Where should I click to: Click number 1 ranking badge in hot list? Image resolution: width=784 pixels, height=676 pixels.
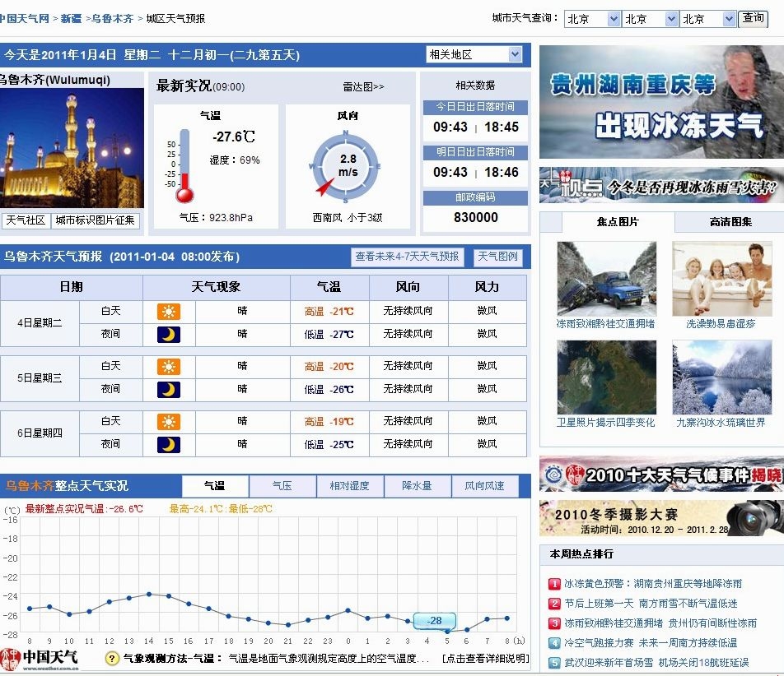(554, 584)
